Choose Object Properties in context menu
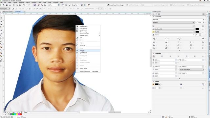Viewport: 210px width, 118px height. (88, 71)
